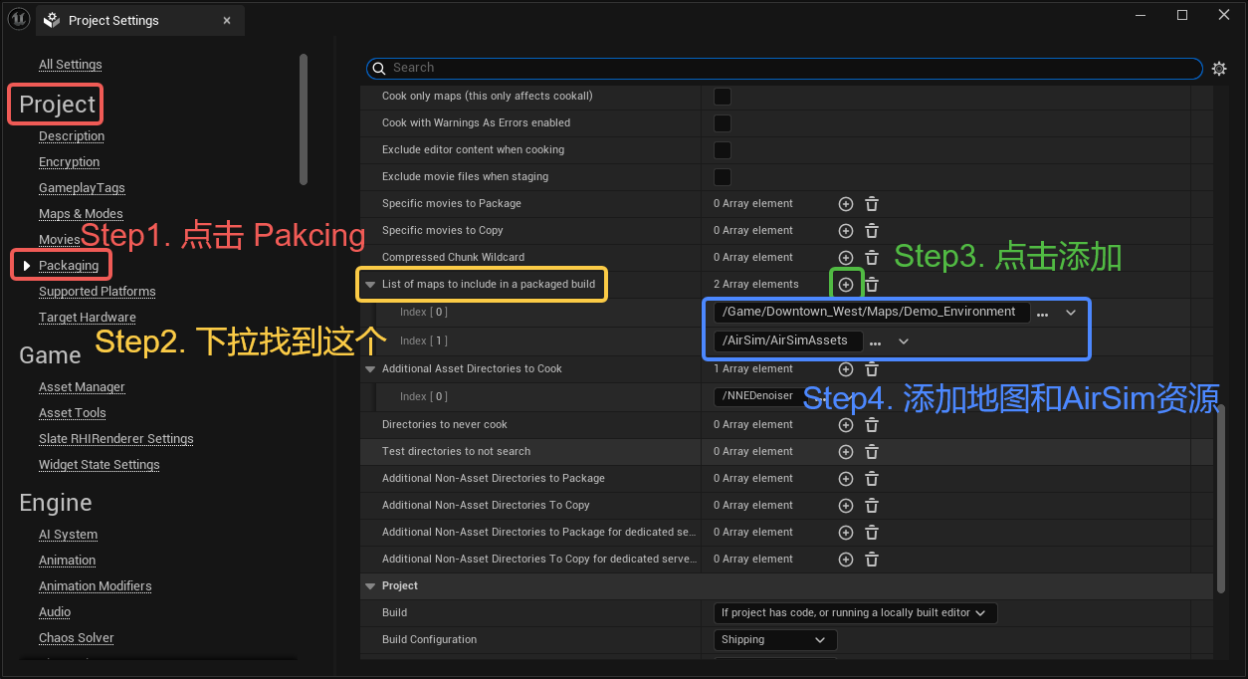Viewport: 1248px width, 679px height.
Task: Edit the Demo_Environment map path field
Action: click(x=872, y=313)
